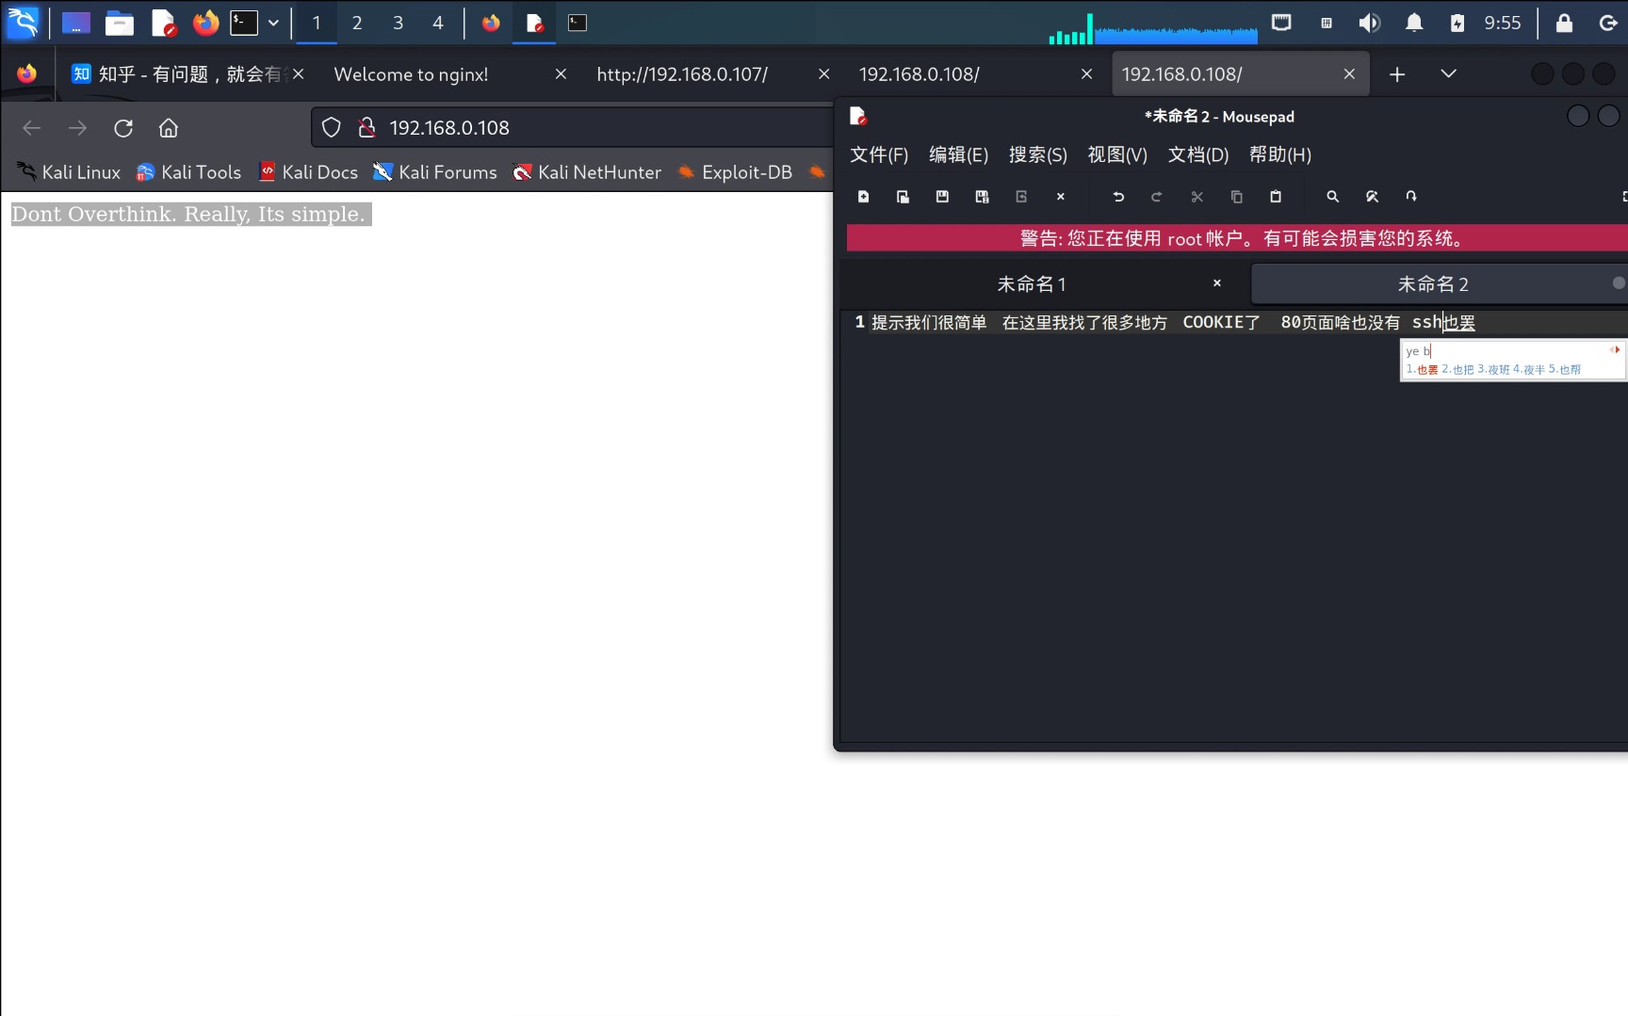Go back in Firefox
Viewport: 1628px width, 1016px height.
click(x=31, y=128)
